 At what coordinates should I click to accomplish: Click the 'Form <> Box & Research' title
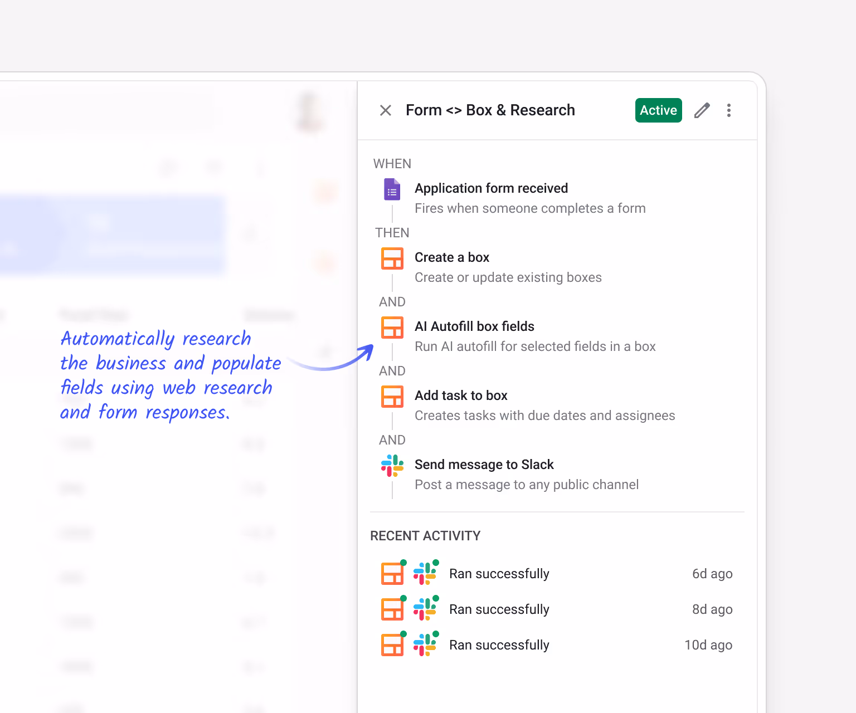[x=490, y=110]
